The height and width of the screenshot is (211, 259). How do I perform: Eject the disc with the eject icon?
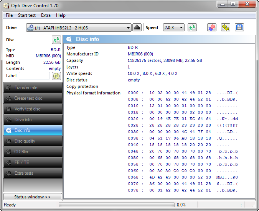(x=137, y=28)
